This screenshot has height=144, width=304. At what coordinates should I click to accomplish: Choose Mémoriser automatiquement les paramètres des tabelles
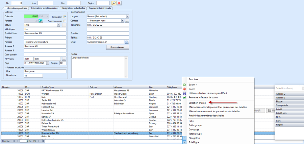218,107
